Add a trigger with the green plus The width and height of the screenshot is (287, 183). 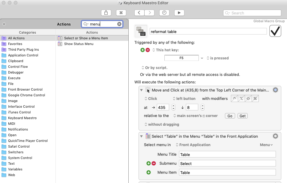pos(142,50)
